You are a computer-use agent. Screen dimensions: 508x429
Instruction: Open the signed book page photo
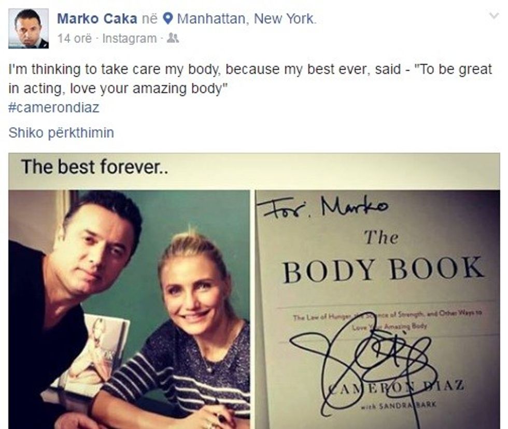(x=377, y=309)
